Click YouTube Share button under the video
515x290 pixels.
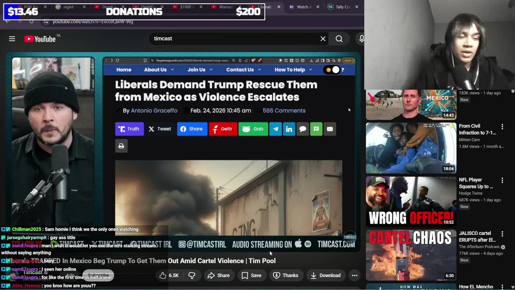(218, 275)
